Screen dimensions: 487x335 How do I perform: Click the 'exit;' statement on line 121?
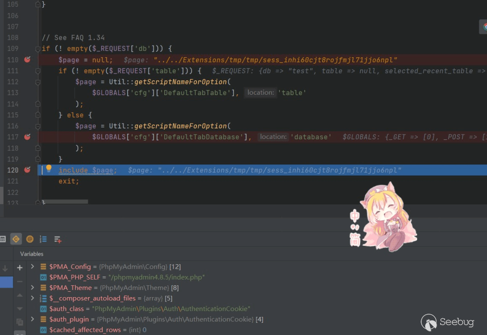coord(69,181)
